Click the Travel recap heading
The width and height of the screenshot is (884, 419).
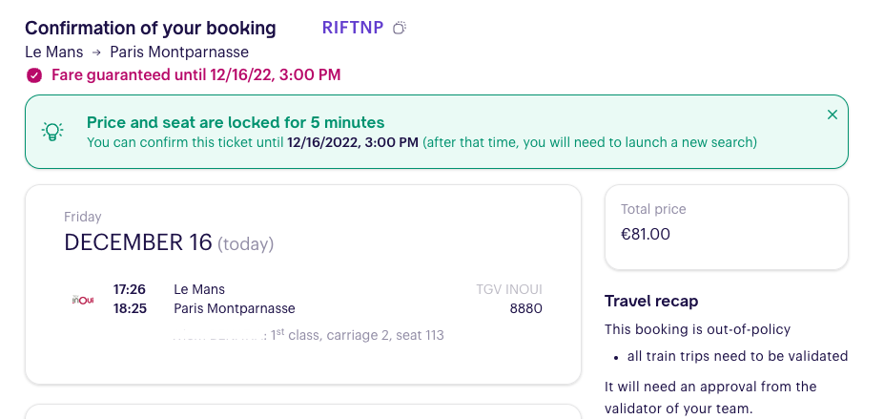click(x=651, y=301)
